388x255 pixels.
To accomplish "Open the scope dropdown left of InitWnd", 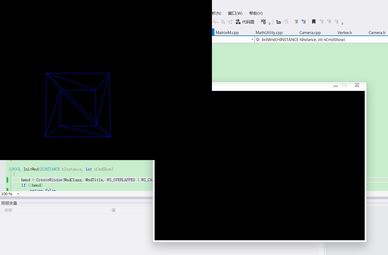I will [252, 39].
